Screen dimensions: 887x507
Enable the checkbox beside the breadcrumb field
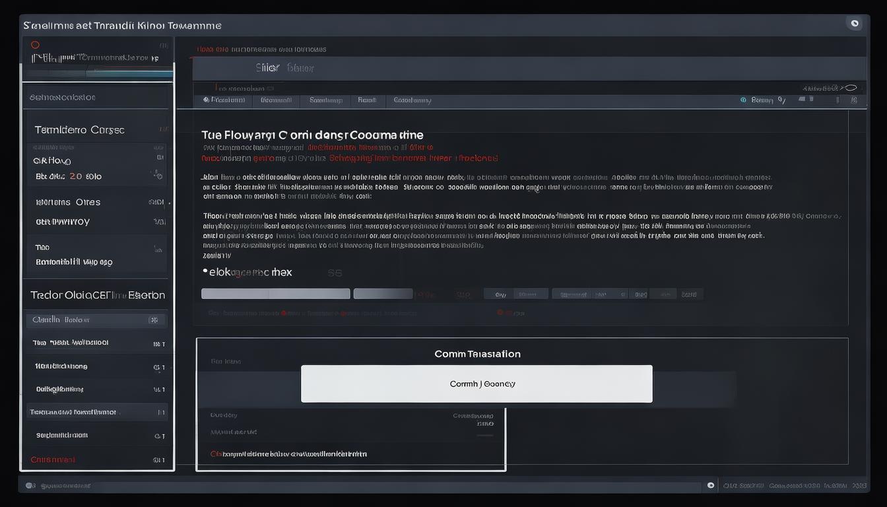click(271, 87)
